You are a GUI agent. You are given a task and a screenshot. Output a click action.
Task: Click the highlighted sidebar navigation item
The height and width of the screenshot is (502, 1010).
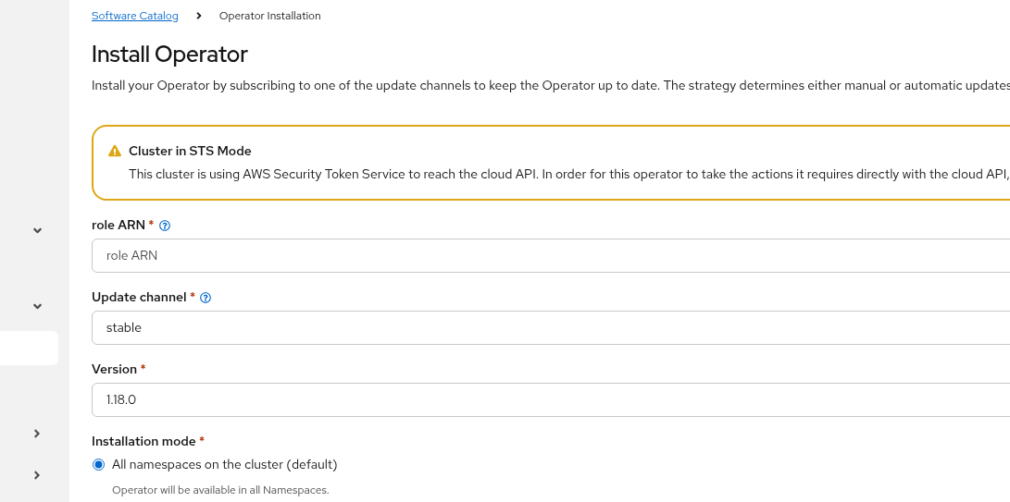pyautogui.click(x=29, y=349)
